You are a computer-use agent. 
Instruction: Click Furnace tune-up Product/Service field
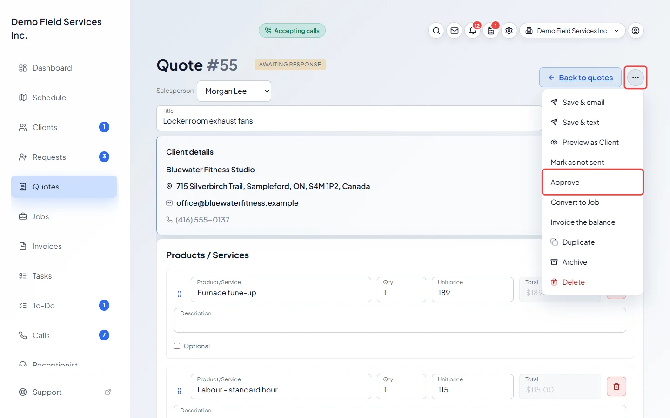(x=281, y=289)
